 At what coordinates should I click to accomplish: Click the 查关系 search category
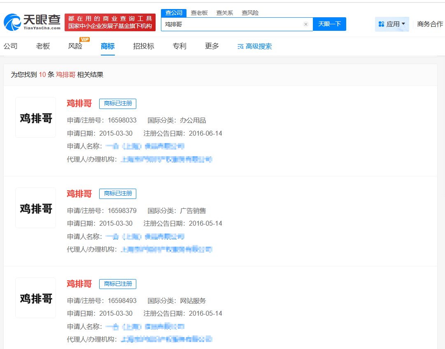(224, 13)
